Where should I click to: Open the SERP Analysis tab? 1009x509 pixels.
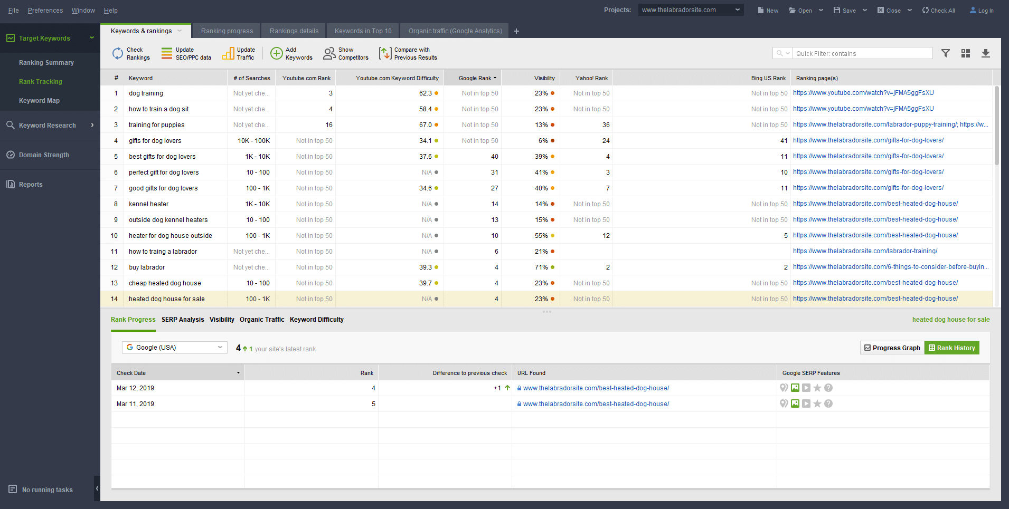tap(182, 320)
